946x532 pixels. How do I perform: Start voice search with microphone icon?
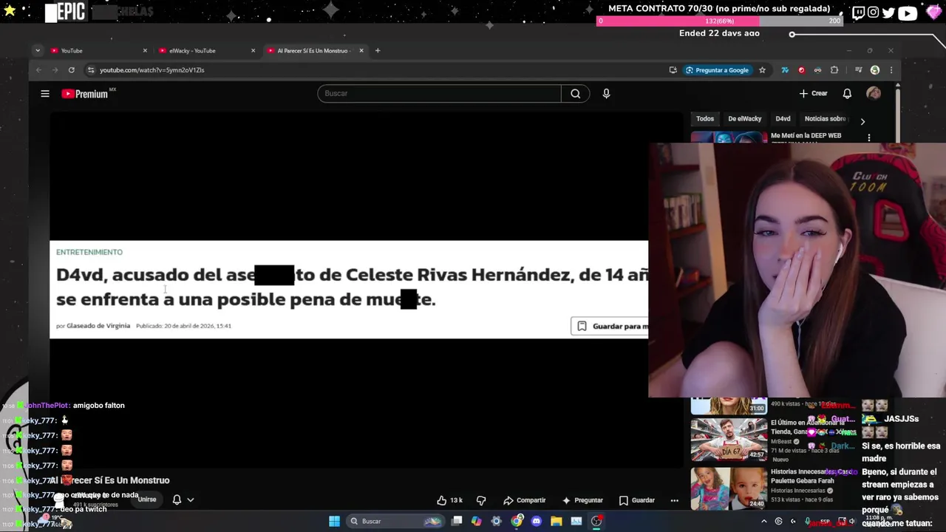click(x=606, y=94)
